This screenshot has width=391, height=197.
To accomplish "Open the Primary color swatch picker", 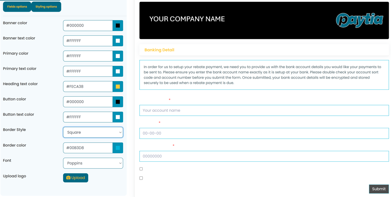I will coord(118,56).
